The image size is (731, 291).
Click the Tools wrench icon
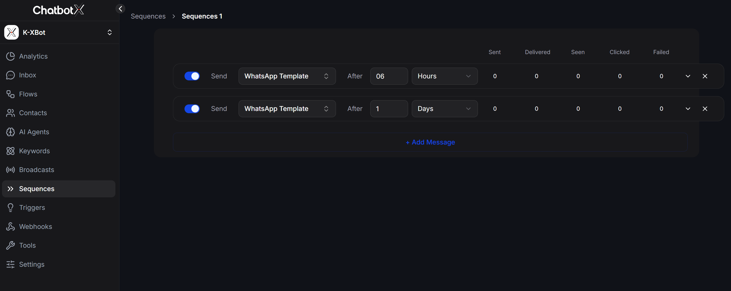[11, 245]
